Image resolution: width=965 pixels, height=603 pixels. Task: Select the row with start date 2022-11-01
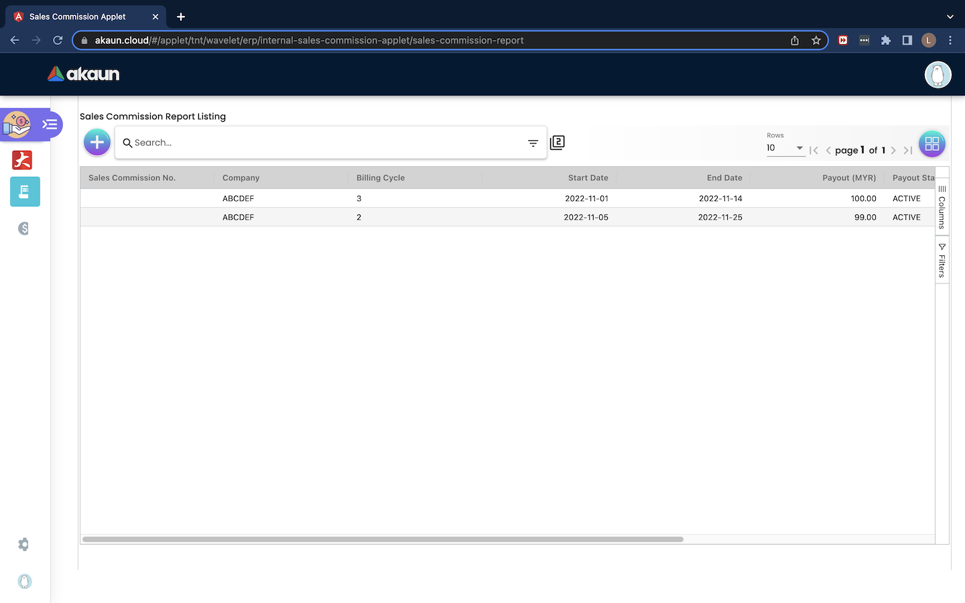(x=507, y=198)
